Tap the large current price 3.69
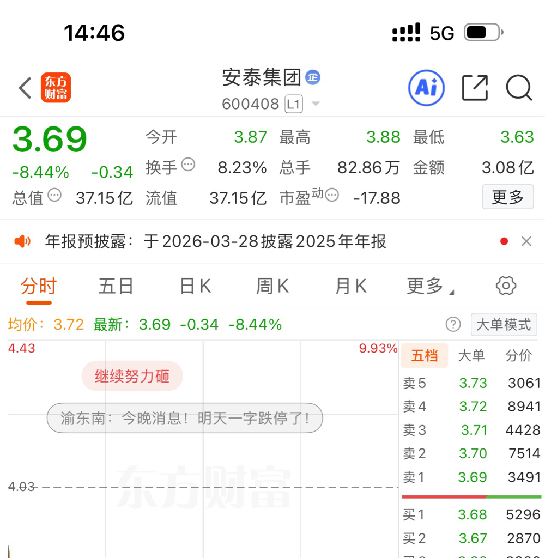Screen dimensions: 545x558 (50, 139)
